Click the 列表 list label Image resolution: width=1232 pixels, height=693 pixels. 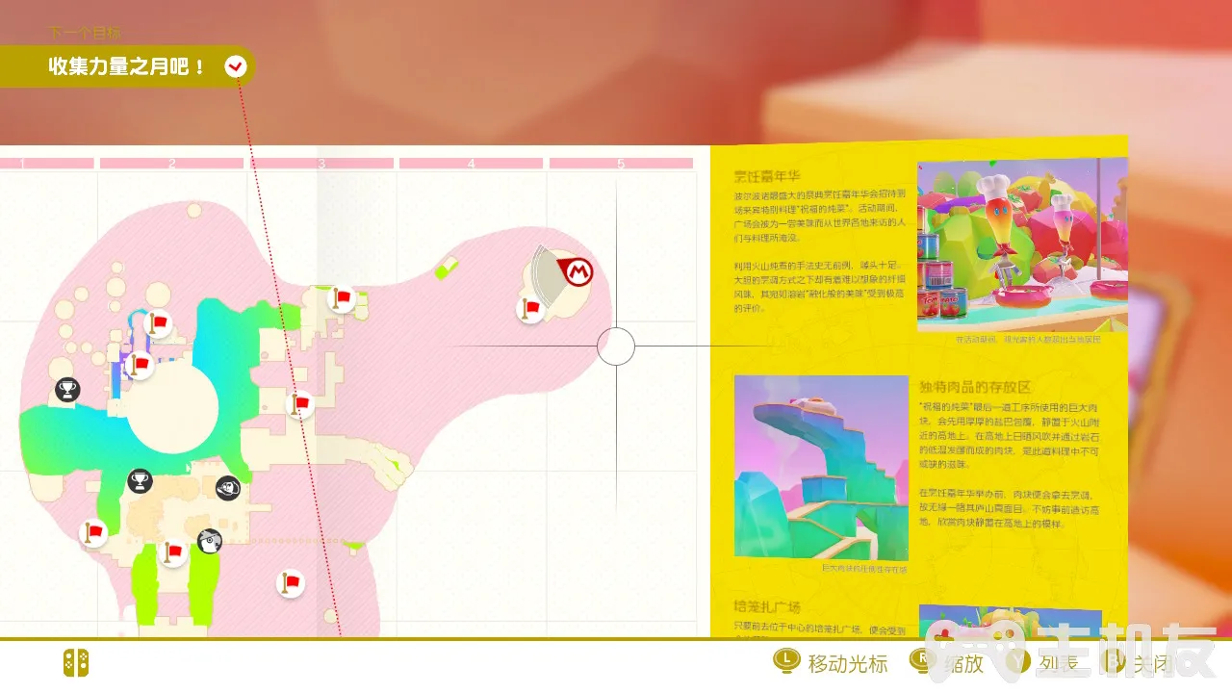[1059, 663]
